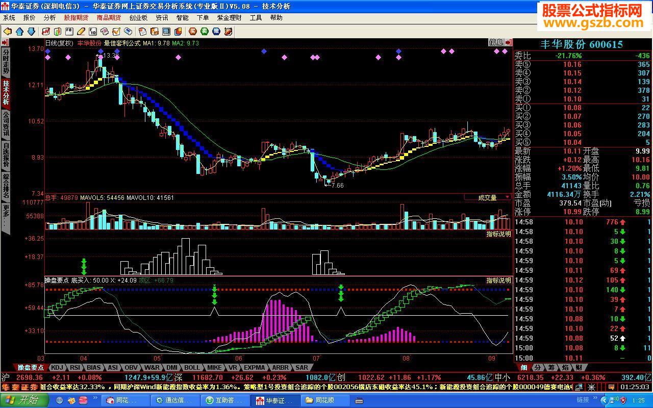Click the checkbox note toolbar icon
Image resolution: width=653 pixels, height=408 pixels.
116,32
